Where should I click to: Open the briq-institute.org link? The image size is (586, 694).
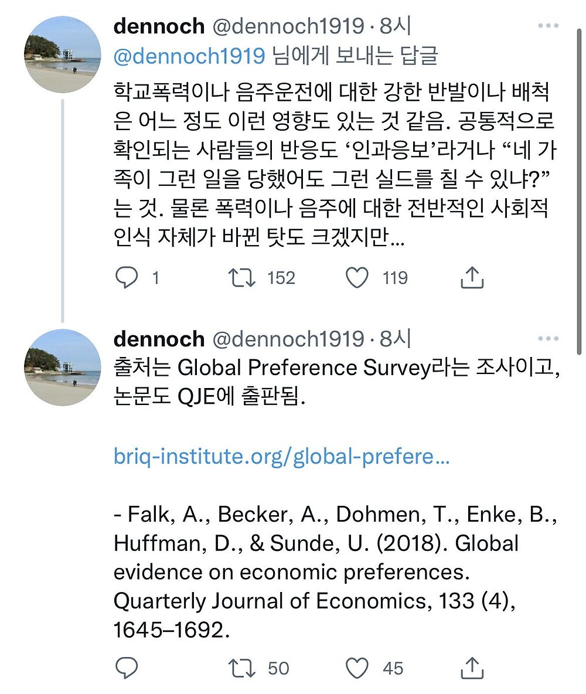click(x=281, y=458)
